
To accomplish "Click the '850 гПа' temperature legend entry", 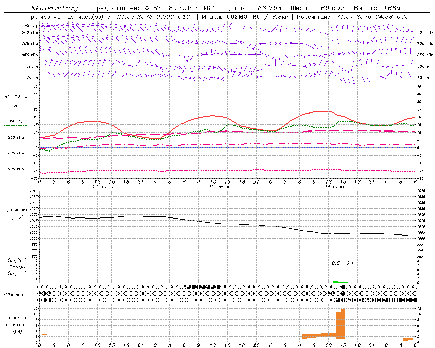I will point(16,138).
